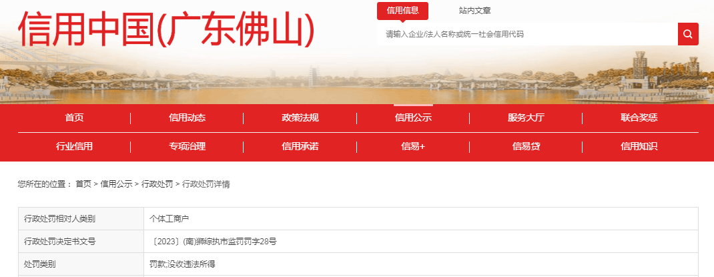Click the 首页 breadcrumb link
The image size is (714, 277).
[x=83, y=184]
